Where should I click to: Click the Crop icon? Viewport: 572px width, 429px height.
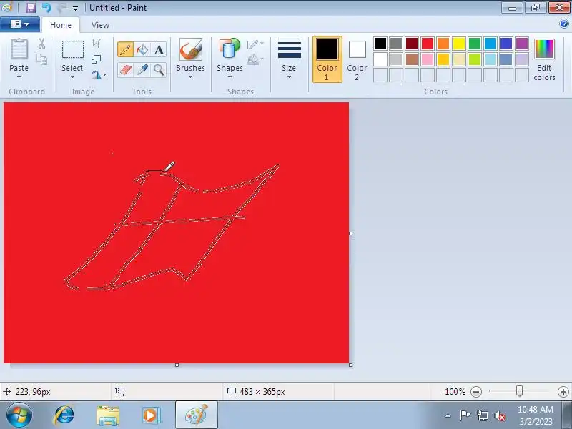click(x=97, y=44)
